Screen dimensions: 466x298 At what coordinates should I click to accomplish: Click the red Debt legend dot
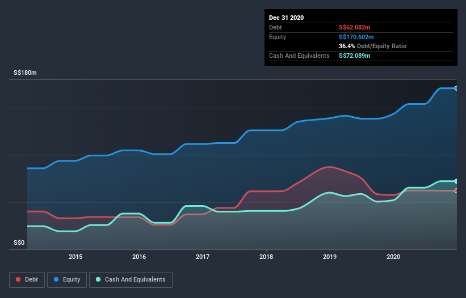(18, 279)
